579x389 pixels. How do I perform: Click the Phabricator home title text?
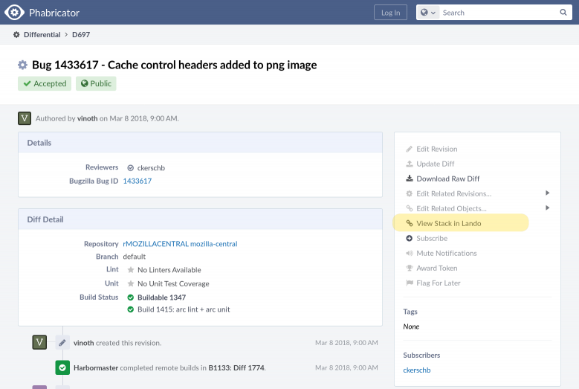[54, 13]
